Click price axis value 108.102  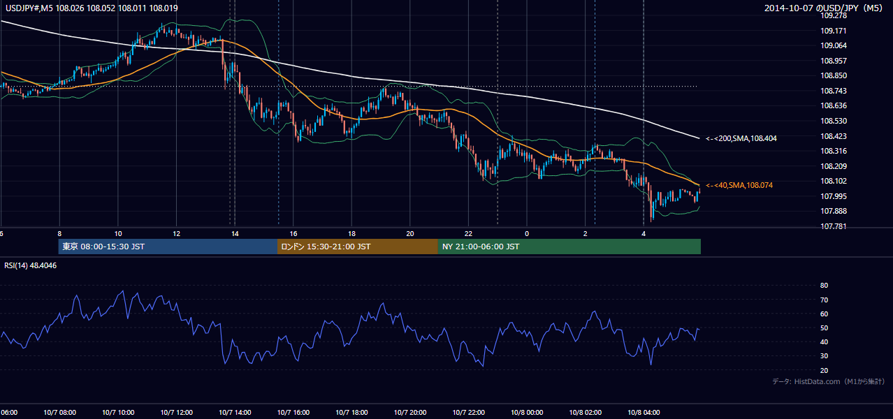(x=833, y=181)
